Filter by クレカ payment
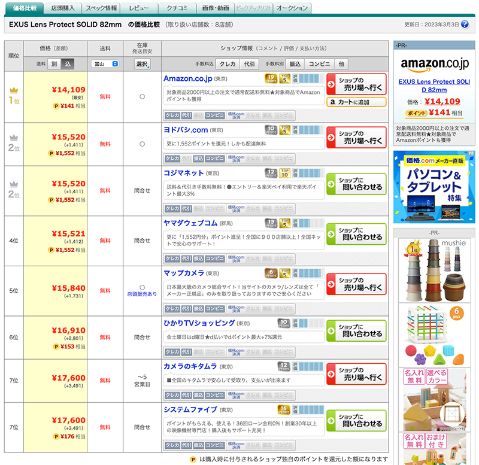The image size is (479, 465). (x=228, y=64)
